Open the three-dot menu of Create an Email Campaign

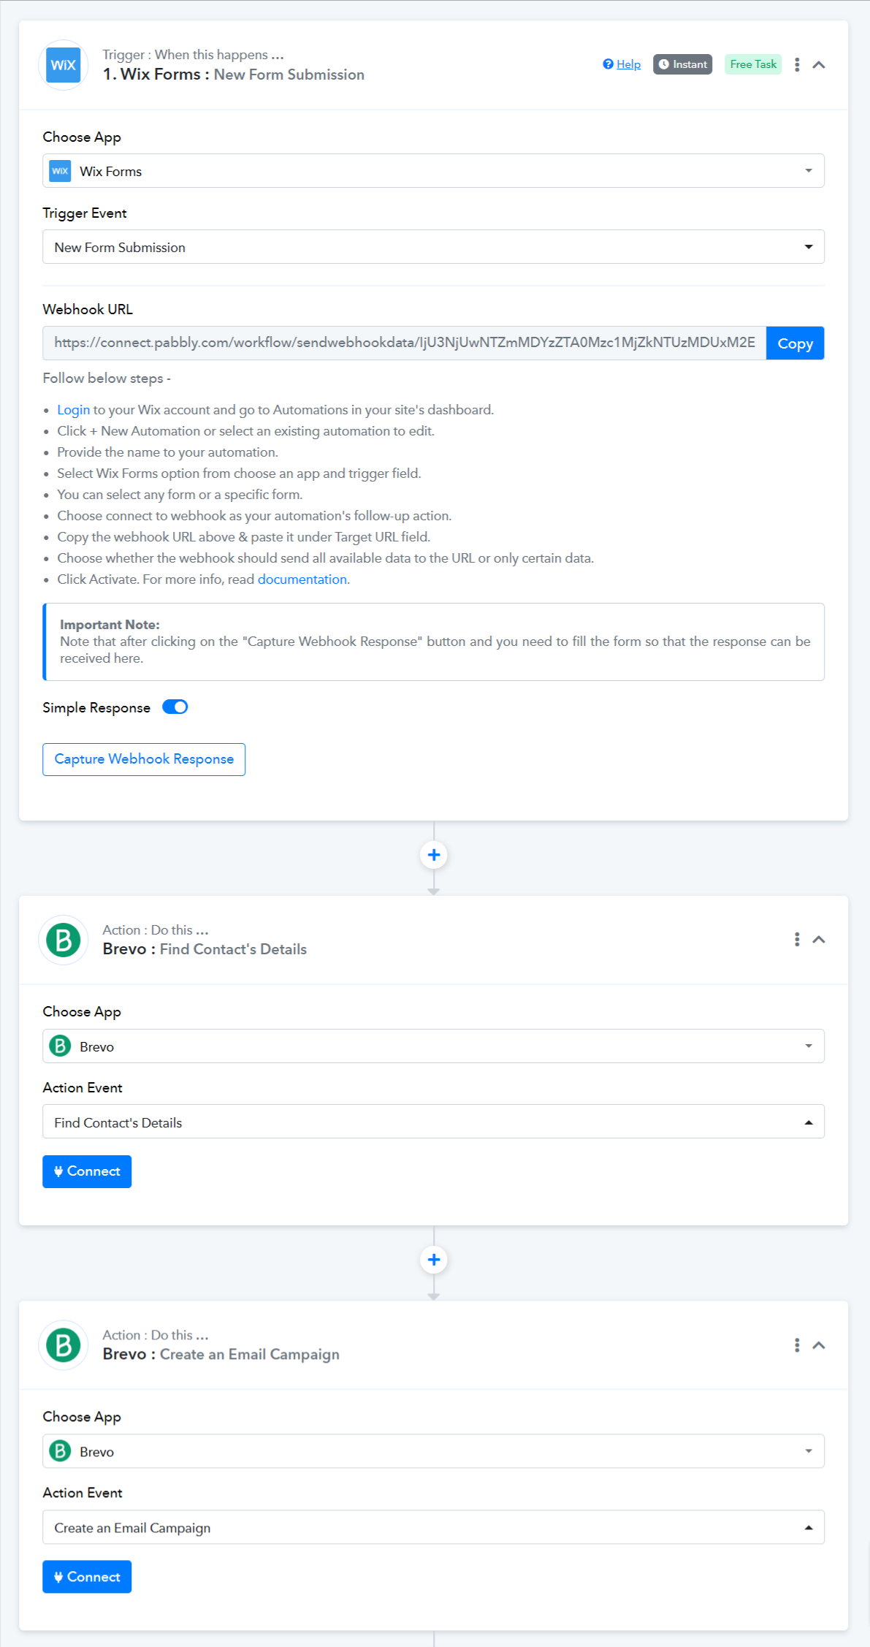(x=797, y=1345)
